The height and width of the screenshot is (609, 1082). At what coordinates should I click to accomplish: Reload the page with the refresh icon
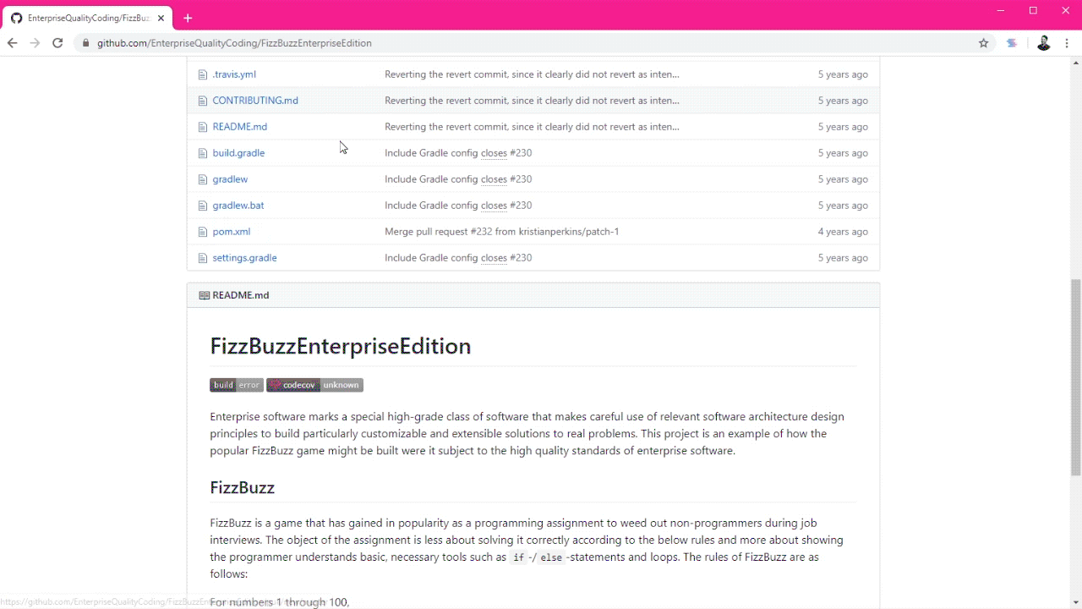tap(57, 43)
